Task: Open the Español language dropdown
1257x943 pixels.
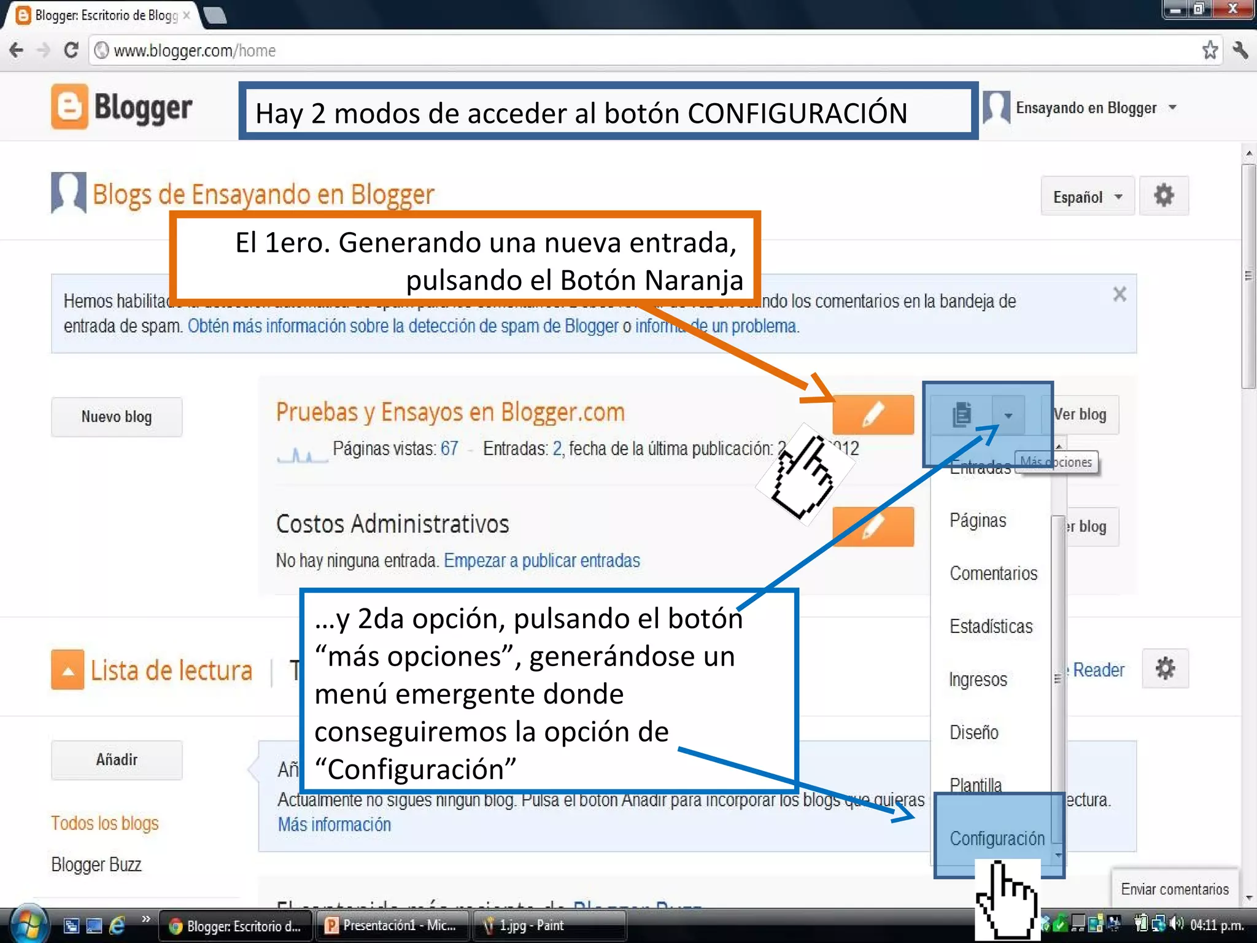Action: 1087,196
